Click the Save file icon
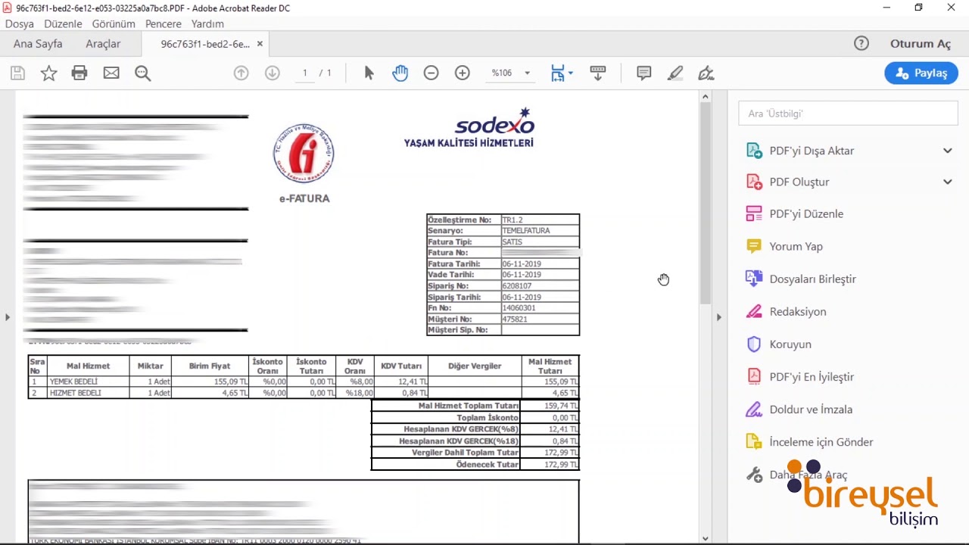 (17, 73)
